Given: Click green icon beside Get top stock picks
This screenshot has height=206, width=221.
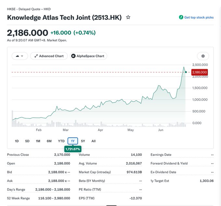Looking at the screenshot, I should (x=181, y=17).
